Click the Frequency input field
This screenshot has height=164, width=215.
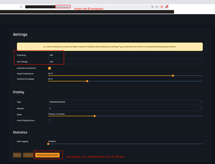125,55
